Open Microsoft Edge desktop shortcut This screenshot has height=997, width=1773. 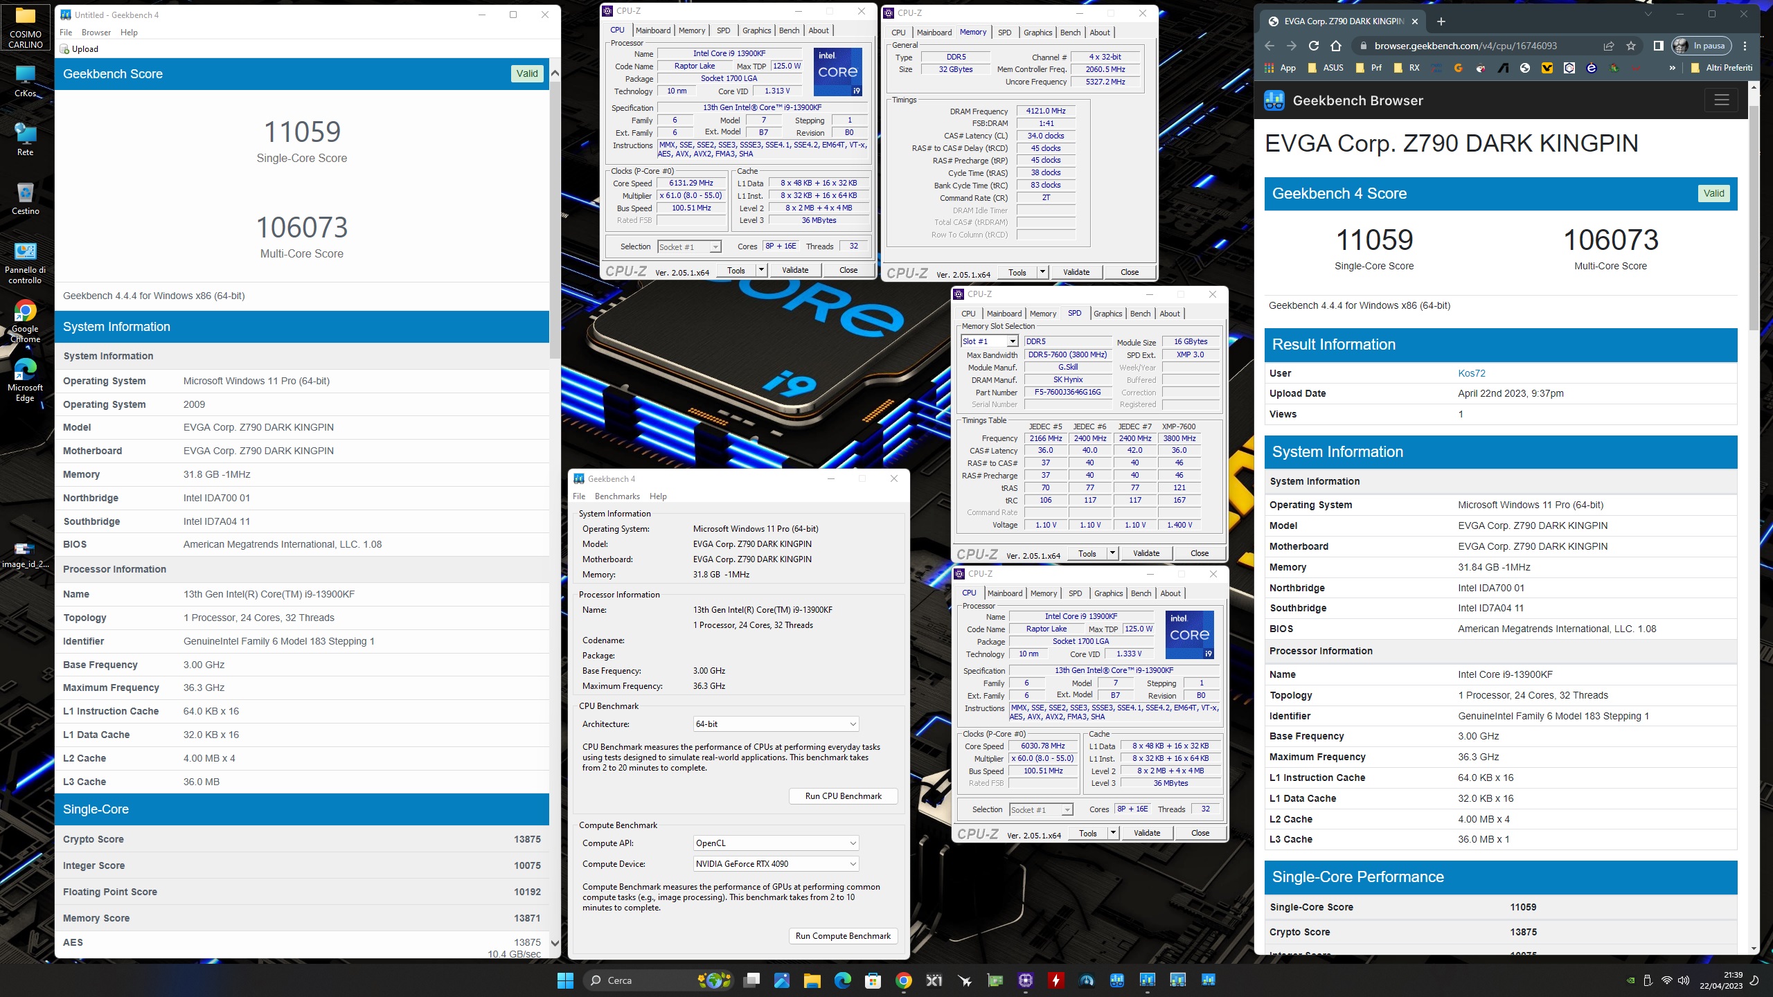click(x=25, y=380)
